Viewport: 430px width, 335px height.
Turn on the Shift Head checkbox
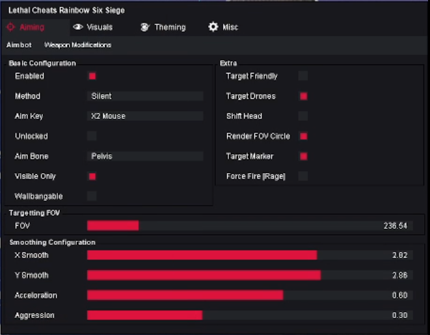(303, 116)
